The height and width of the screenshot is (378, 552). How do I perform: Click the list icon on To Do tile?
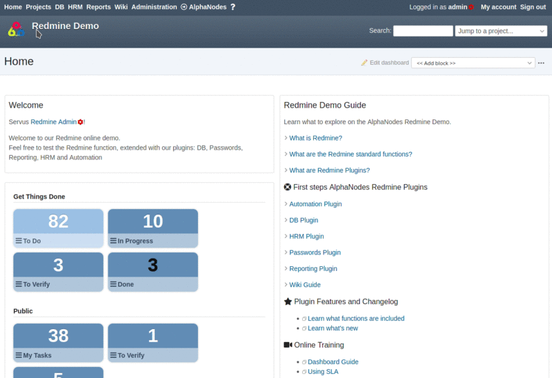click(19, 241)
